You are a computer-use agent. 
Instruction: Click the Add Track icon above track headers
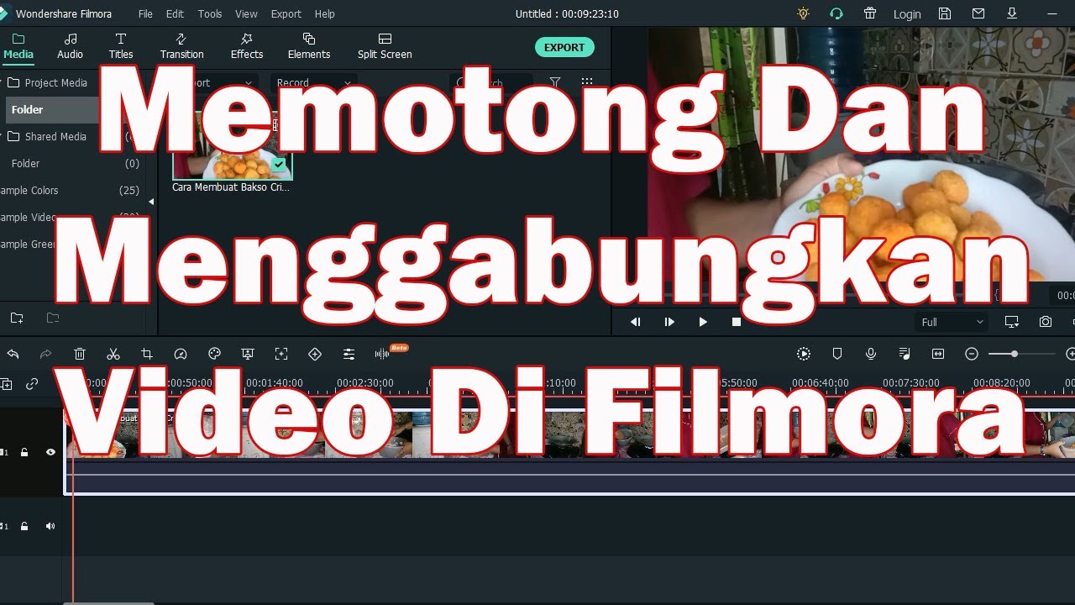click(x=6, y=384)
